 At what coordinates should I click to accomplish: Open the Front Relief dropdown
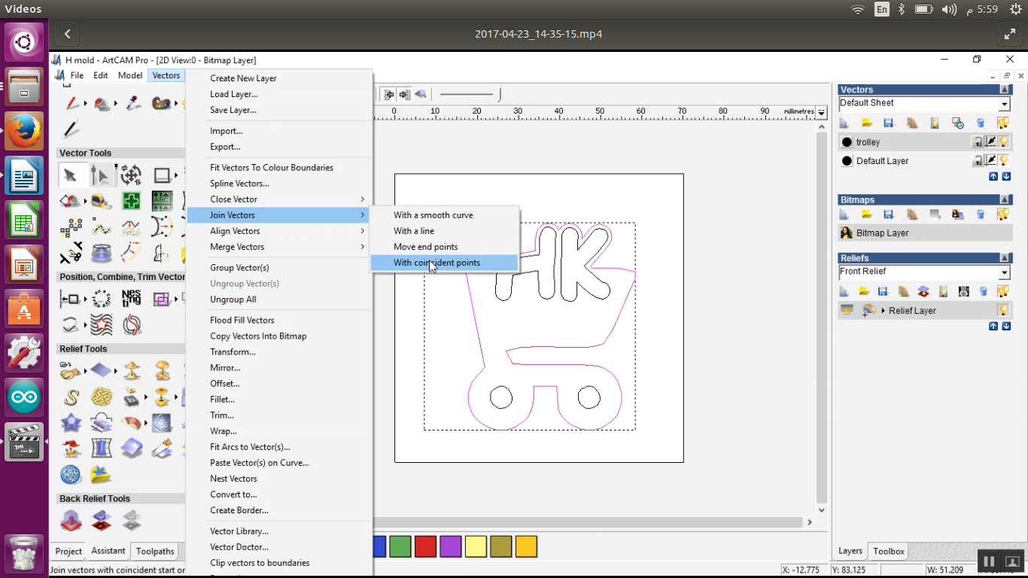point(1005,272)
